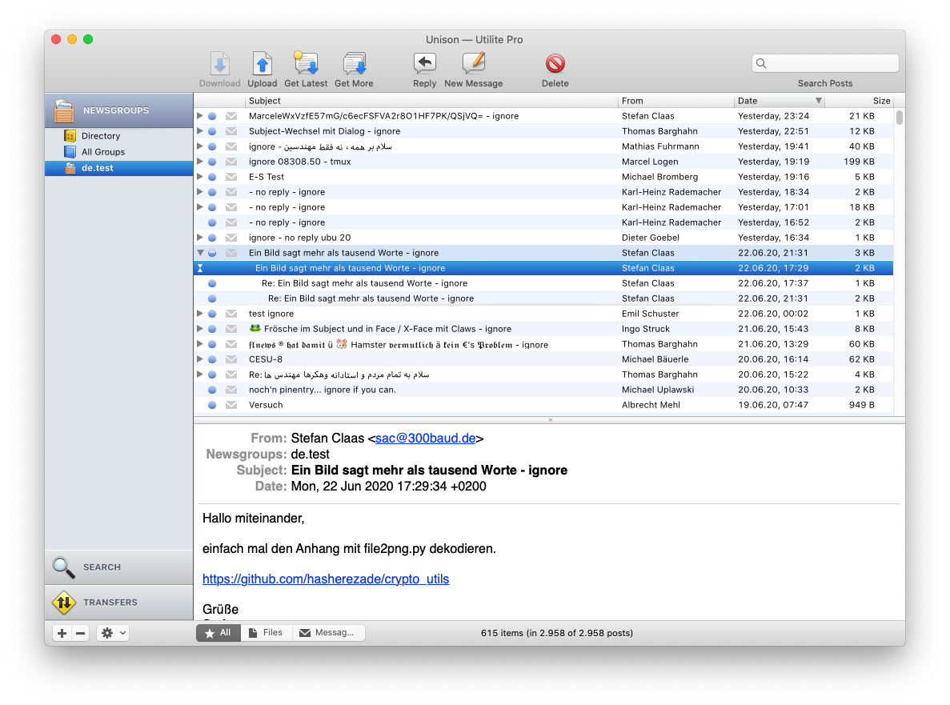Click inside the Search Posts field
Image resolution: width=950 pixels, height=705 pixels.
[x=824, y=62]
